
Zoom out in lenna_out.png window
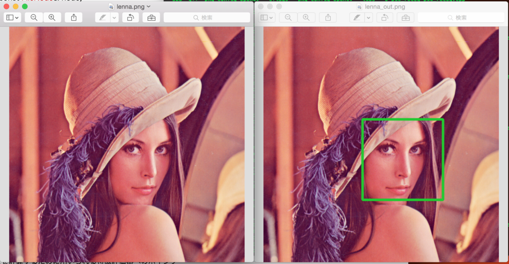pos(288,17)
